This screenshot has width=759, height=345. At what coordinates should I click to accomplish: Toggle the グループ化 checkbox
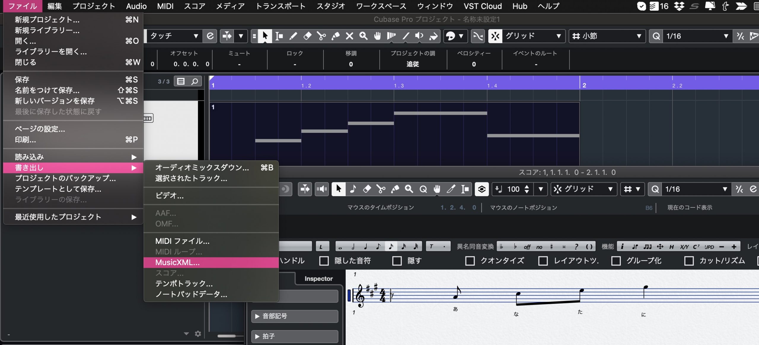616,261
